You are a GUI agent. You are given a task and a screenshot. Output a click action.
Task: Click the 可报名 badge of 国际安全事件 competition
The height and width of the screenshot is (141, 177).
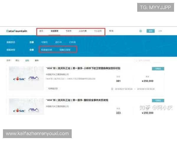click(158, 100)
